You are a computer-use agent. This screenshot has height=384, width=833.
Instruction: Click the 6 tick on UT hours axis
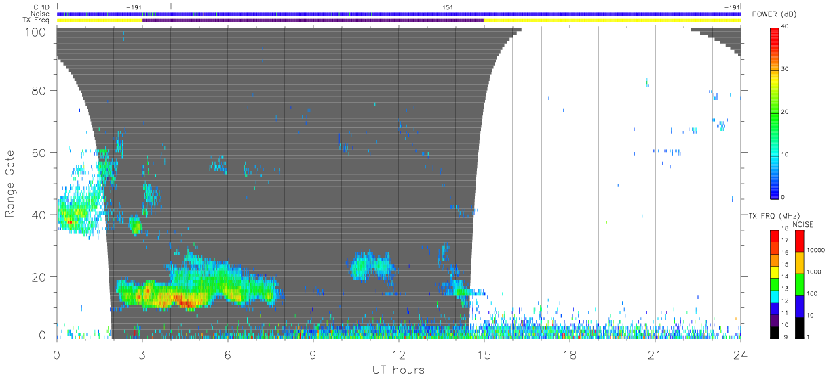pyautogui.click(x=228, y=354)
